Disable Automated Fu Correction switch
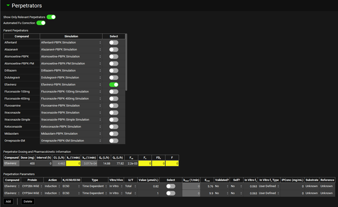The image size is (338, 207). [x=41, y=23]
